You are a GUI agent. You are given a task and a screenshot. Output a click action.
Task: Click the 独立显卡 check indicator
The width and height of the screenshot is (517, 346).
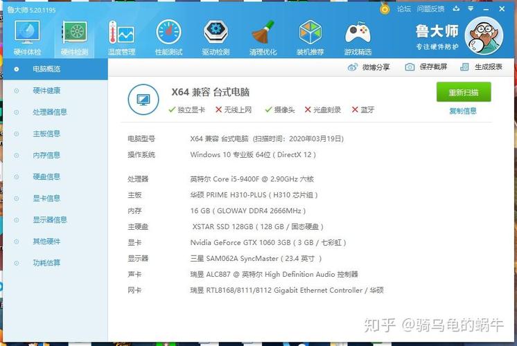(x=186, y=110)
